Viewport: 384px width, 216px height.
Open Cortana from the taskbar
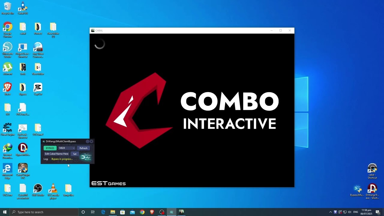[x=83, y=212]
